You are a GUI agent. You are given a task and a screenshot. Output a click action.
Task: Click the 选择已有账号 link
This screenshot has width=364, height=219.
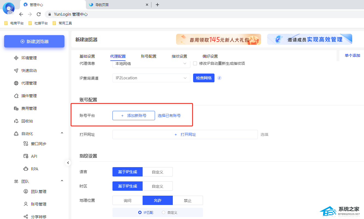point(169,116)
